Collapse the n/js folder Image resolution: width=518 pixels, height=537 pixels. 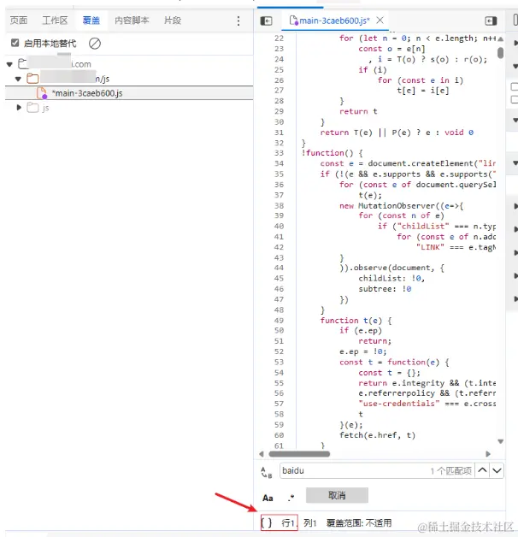pos(18,79)
